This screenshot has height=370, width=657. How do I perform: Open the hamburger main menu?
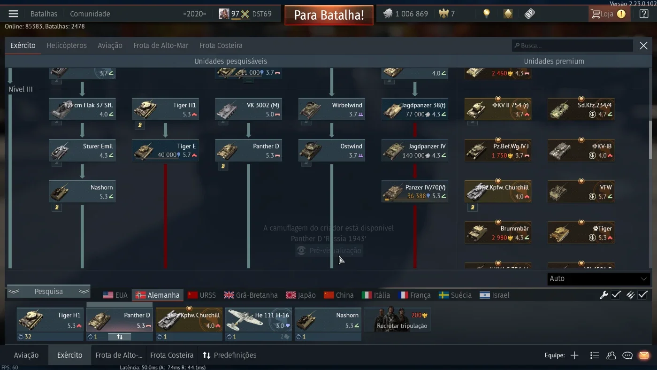pyautogui.click(x=13, y=14)
